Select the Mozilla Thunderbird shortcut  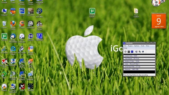(x=13, y=38)
